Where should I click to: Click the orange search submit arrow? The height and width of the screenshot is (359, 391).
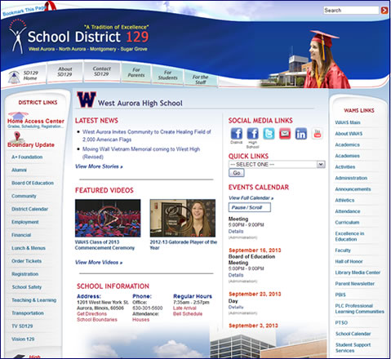pos(384,11)
